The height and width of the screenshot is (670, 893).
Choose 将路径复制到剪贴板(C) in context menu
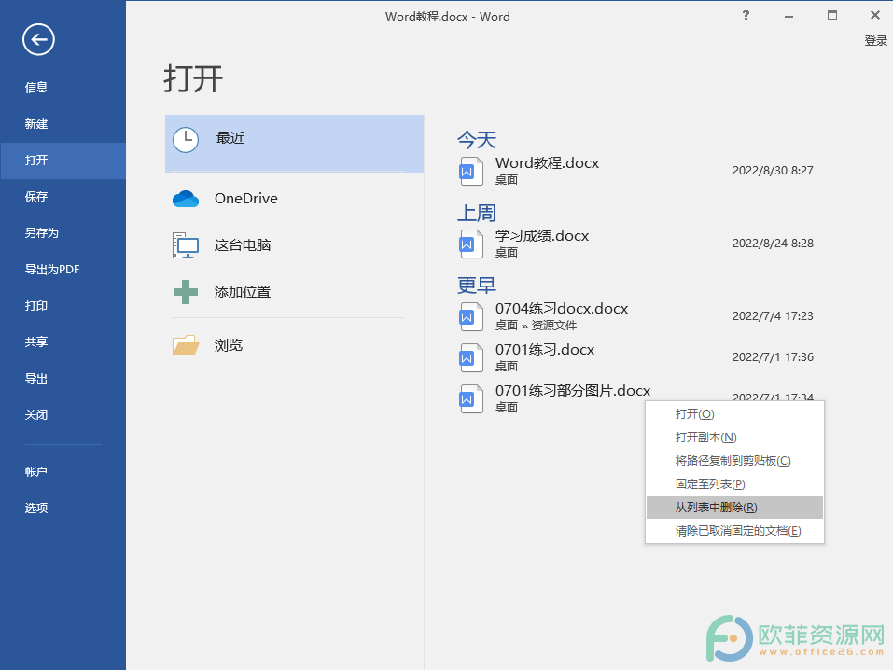coord(734,461)
